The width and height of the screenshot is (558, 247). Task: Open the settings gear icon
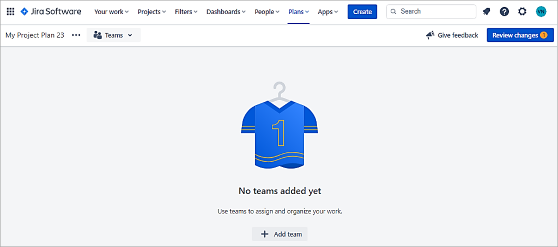pos(522,12)
